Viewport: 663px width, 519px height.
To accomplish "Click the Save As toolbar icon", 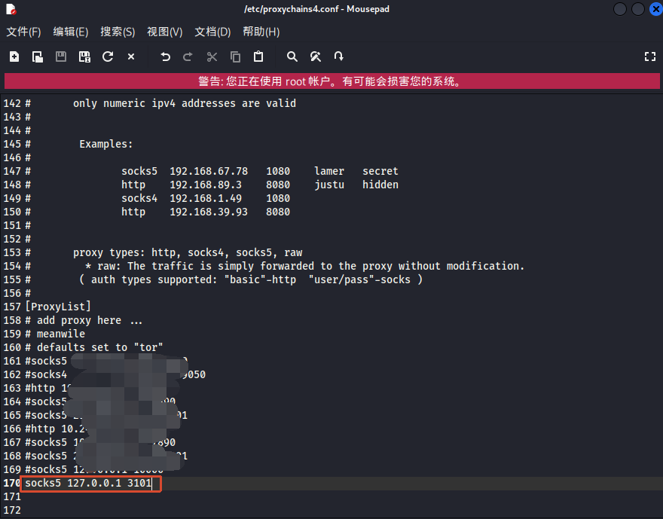I will coord(84,56).
